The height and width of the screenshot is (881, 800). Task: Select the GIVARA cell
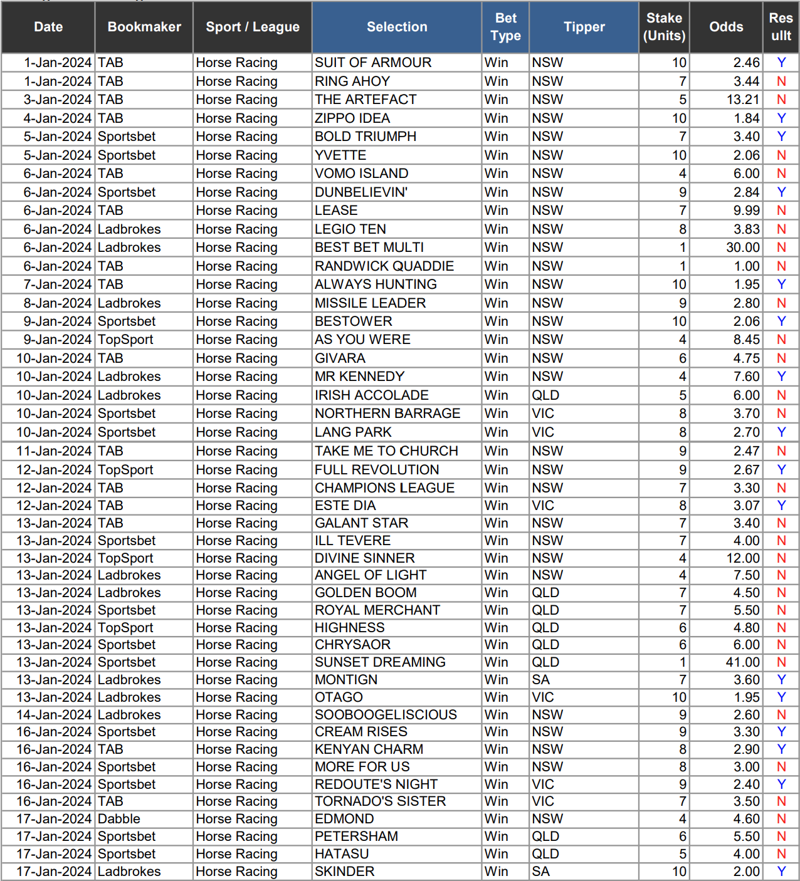tap(397, 358)
